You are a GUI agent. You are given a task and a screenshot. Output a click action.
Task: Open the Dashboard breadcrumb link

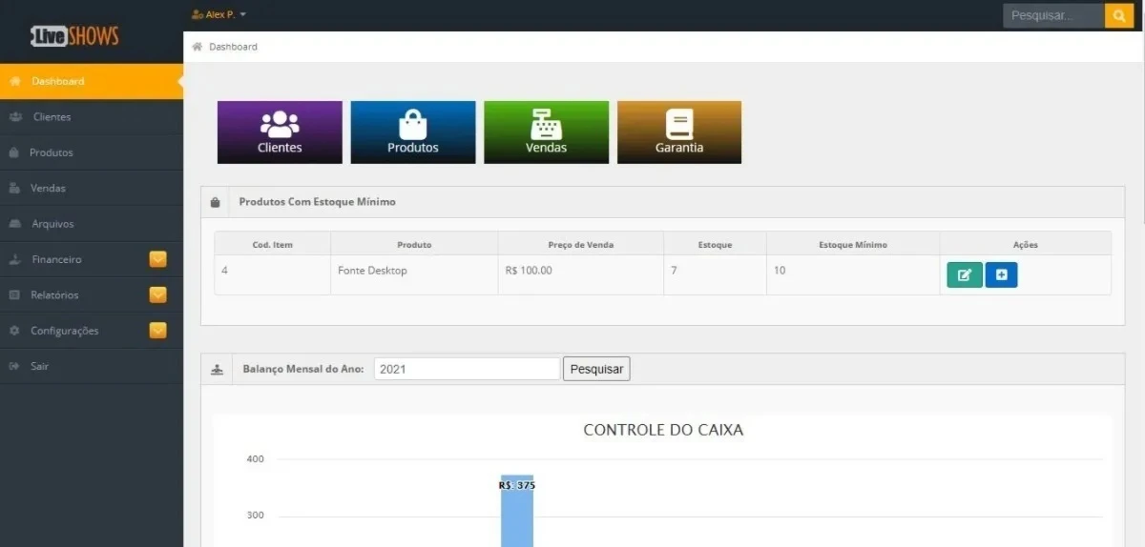tap(233, 47)
